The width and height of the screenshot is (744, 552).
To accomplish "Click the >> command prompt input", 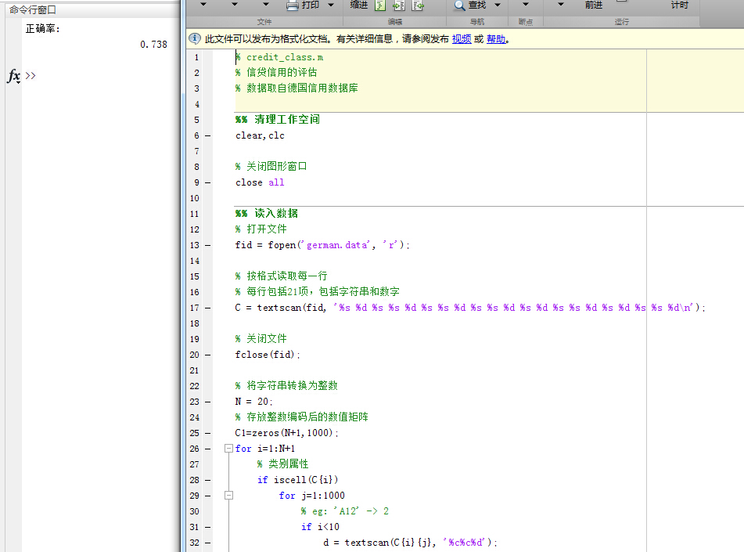I will point(31,75).
